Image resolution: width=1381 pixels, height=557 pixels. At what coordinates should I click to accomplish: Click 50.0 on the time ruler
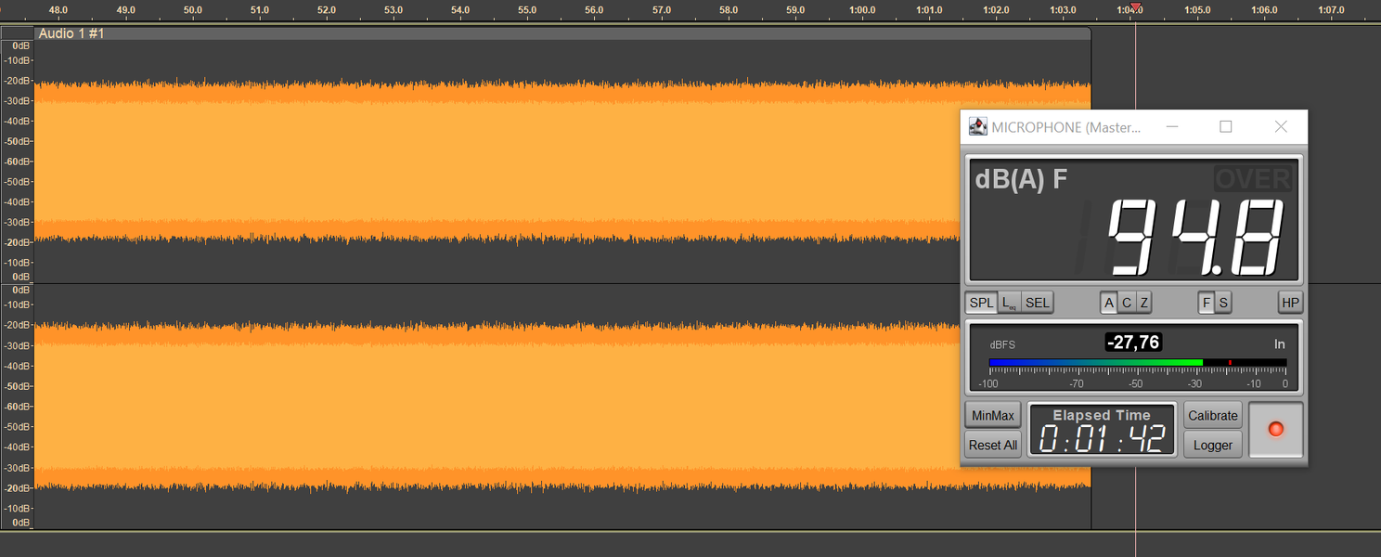pyautogui.click(x=193, y=10)
